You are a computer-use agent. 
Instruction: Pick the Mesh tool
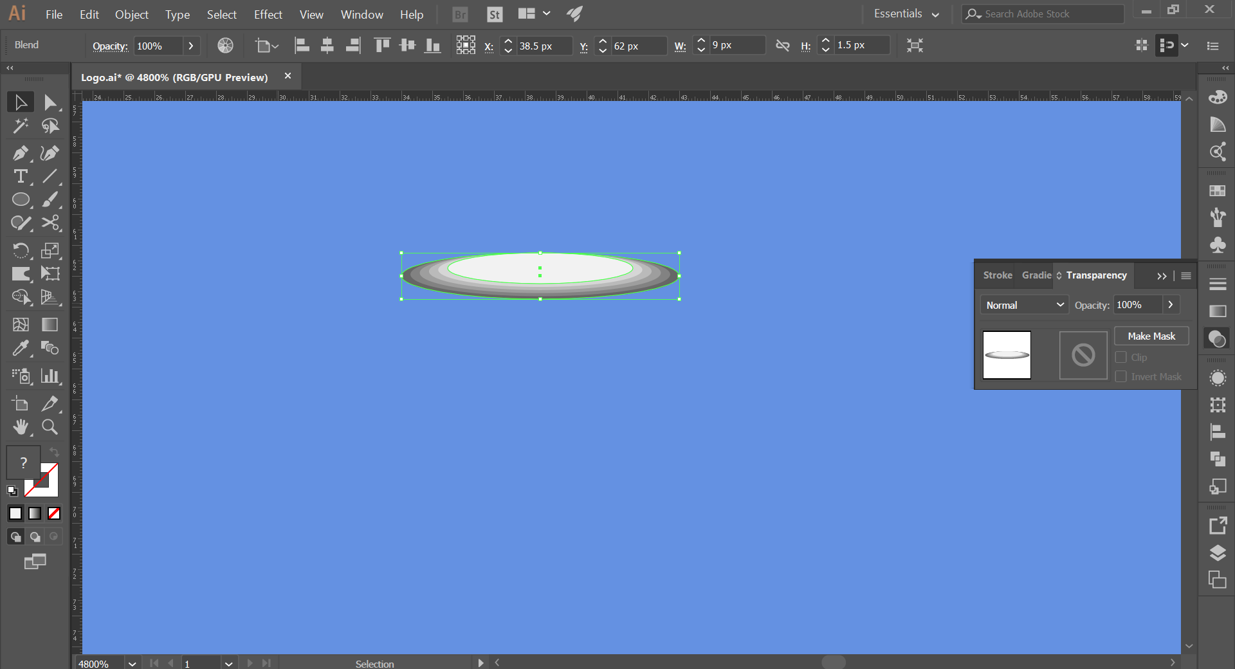[21, 324]
